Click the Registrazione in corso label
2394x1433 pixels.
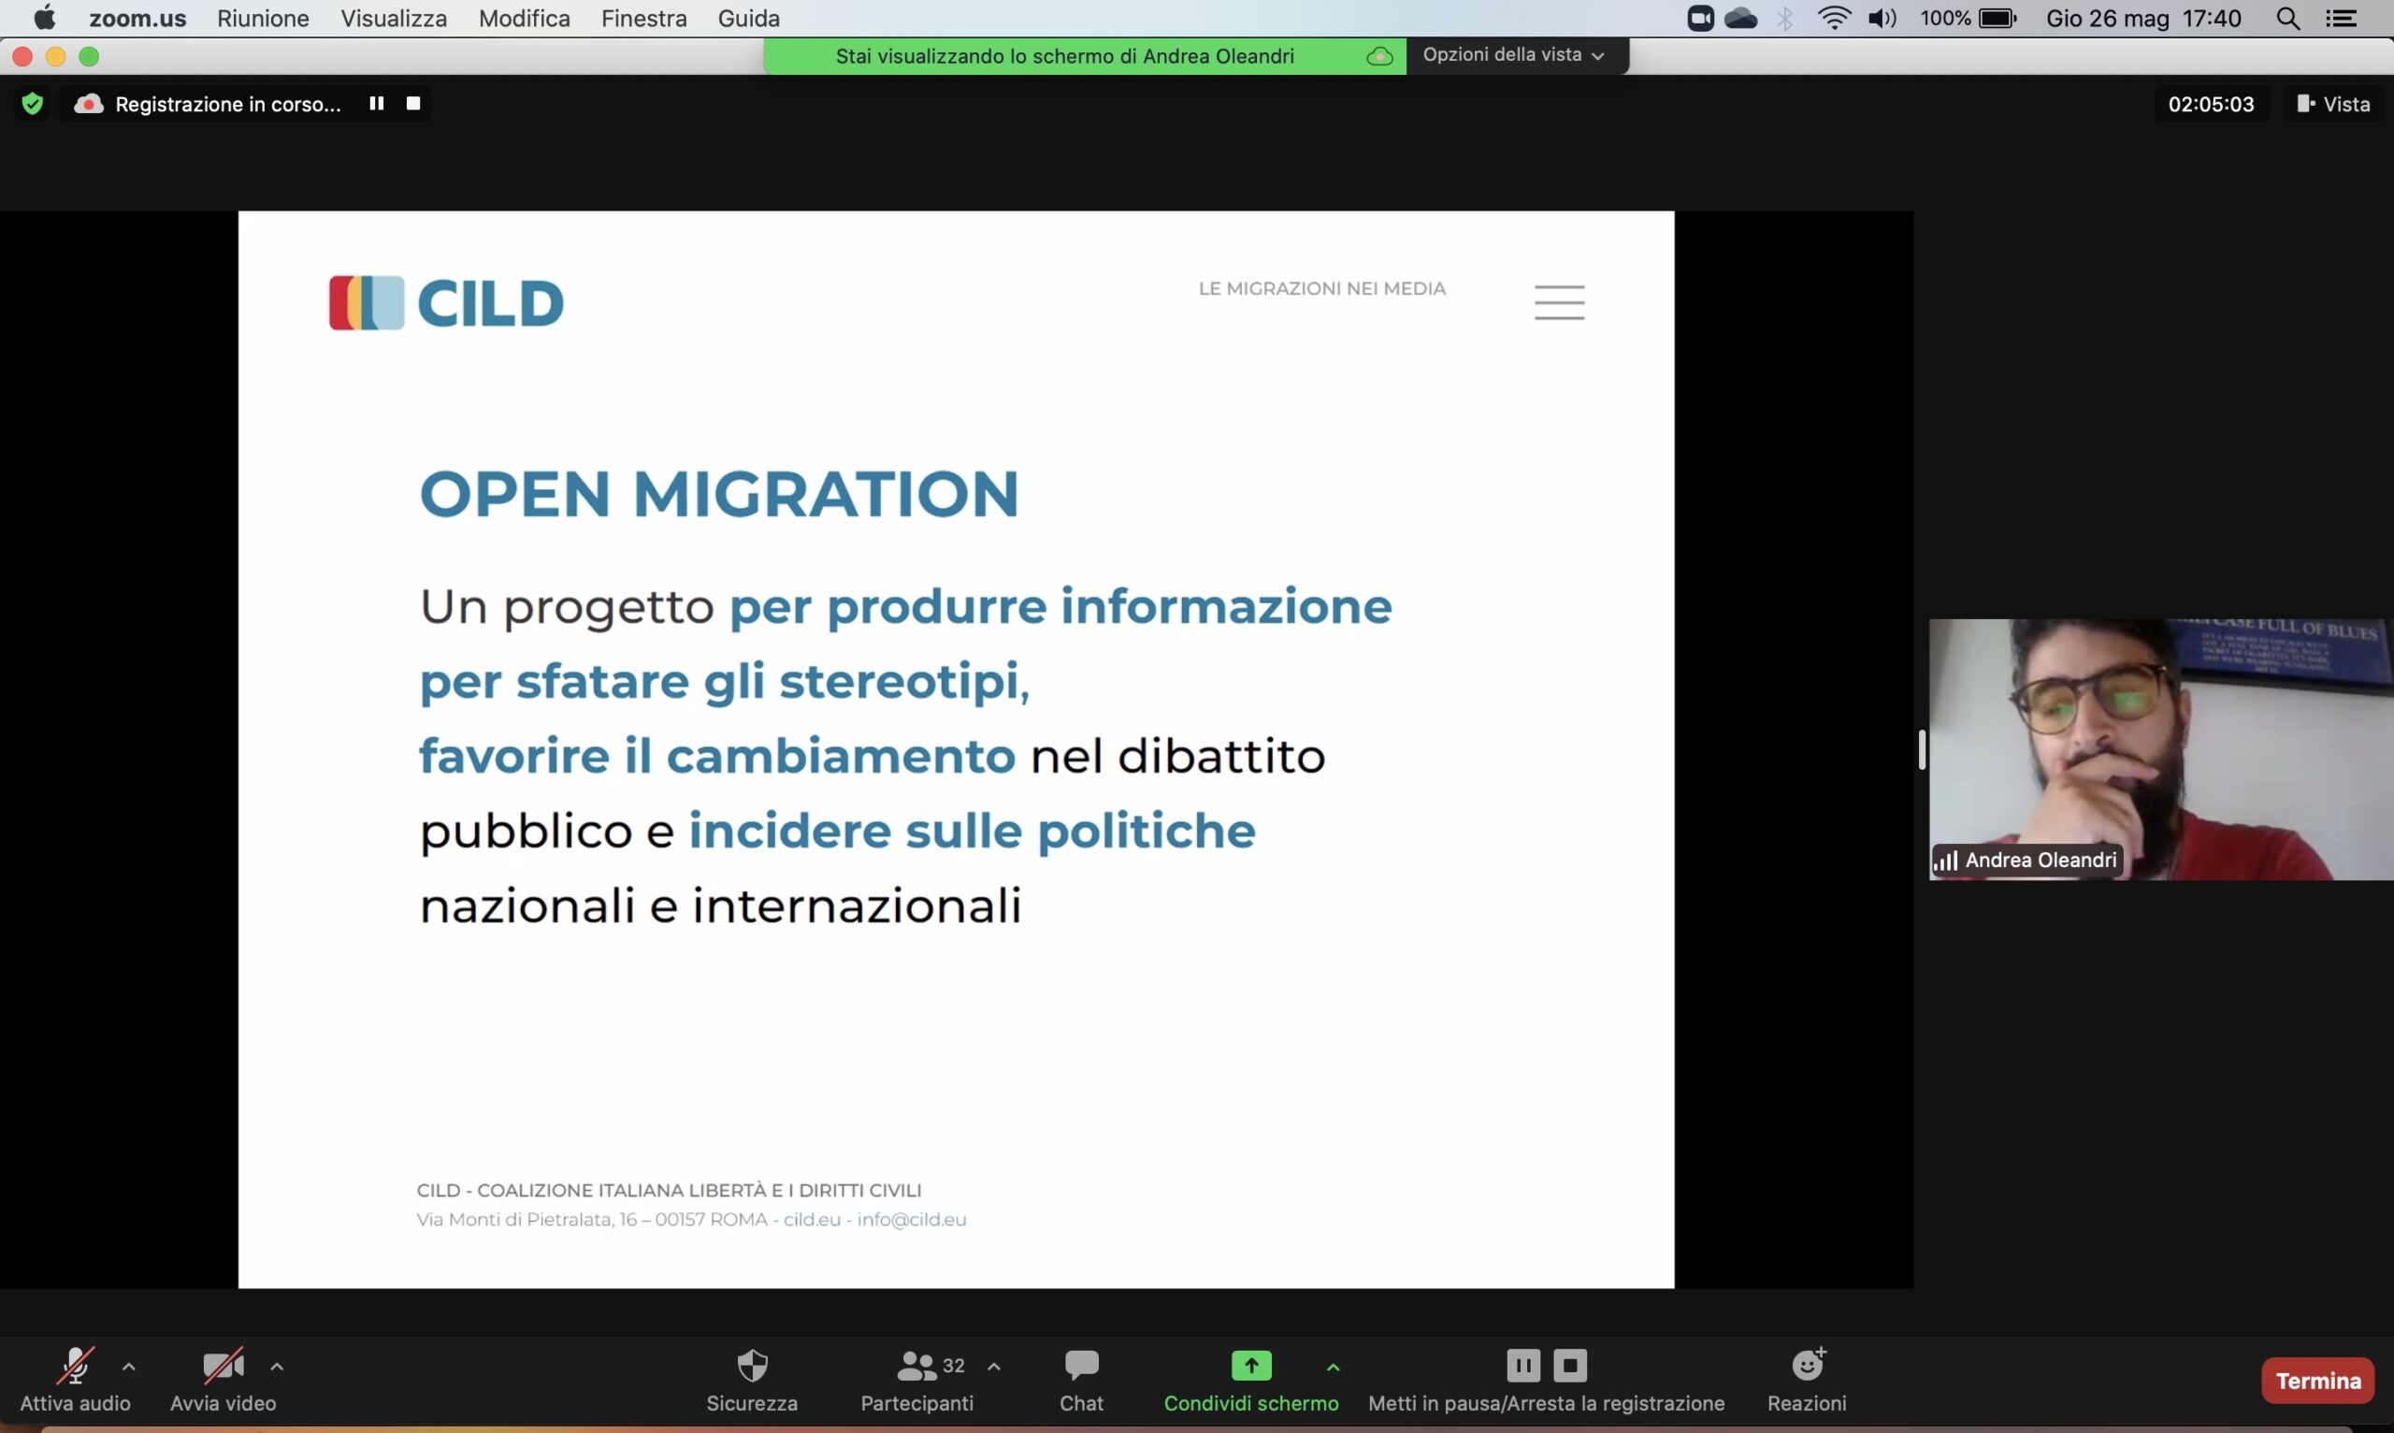pos(228,103)
